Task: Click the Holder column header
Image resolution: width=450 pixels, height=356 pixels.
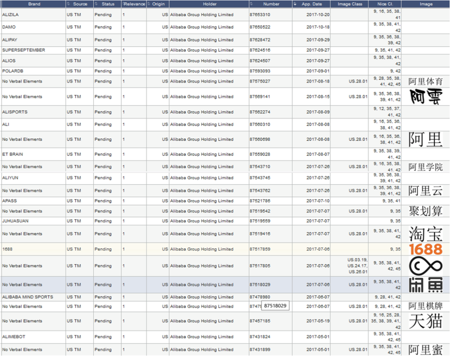Action: point(210,4)
